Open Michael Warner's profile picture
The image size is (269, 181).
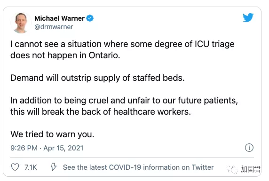tap(21, 23)
